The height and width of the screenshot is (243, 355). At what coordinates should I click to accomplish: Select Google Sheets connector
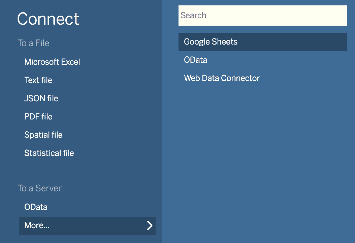click(262, 42)
